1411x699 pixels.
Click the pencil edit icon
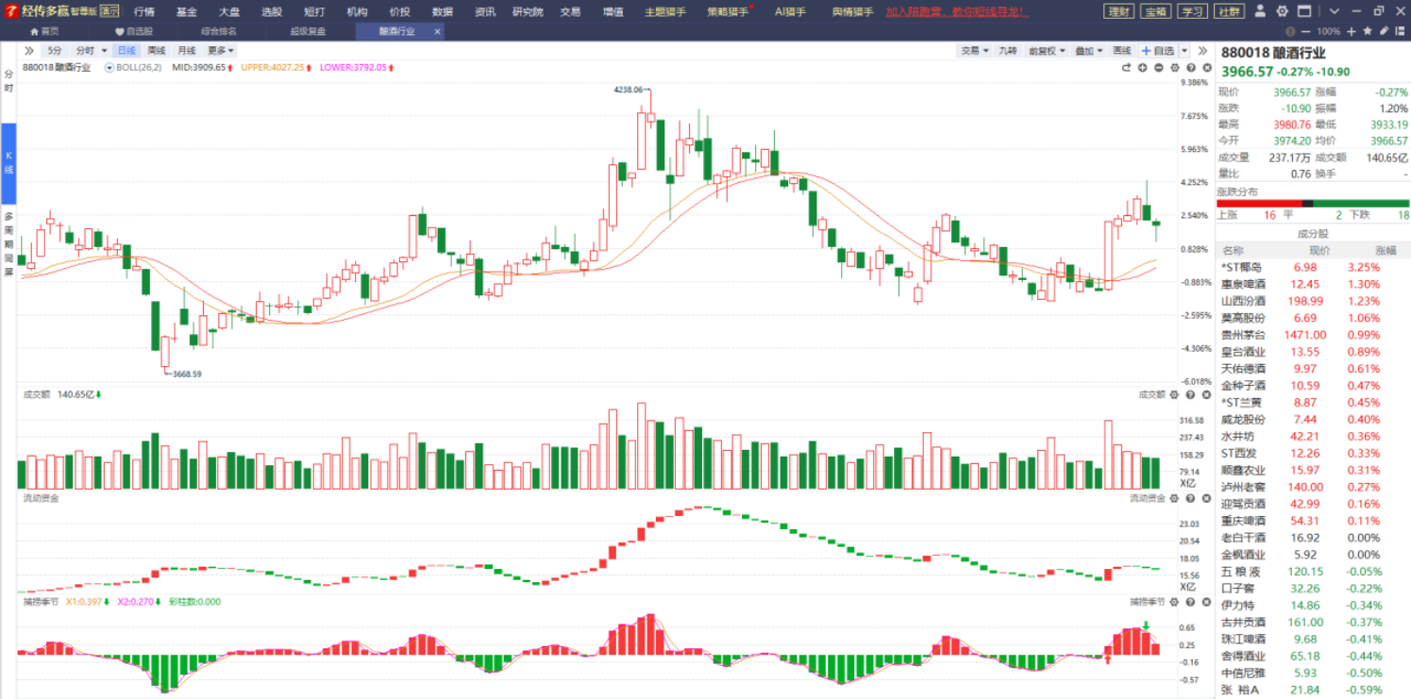(1383, 31)
